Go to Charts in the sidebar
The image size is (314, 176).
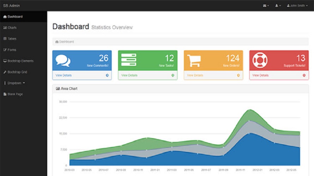[23, 27]
